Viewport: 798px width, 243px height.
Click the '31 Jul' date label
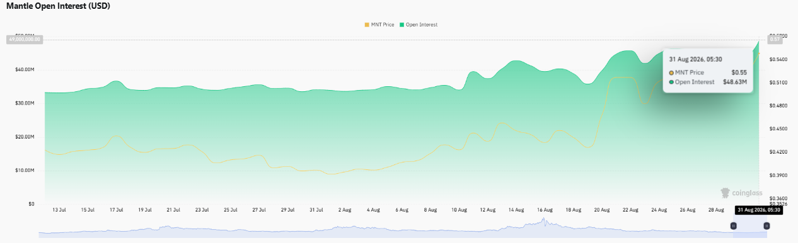pos(316,209)
